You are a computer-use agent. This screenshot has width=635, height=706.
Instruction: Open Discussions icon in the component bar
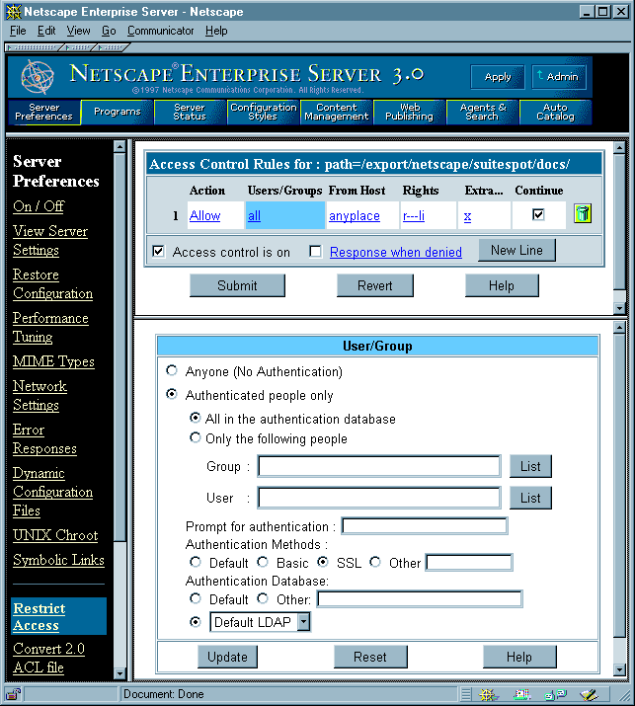pos(555,694)
